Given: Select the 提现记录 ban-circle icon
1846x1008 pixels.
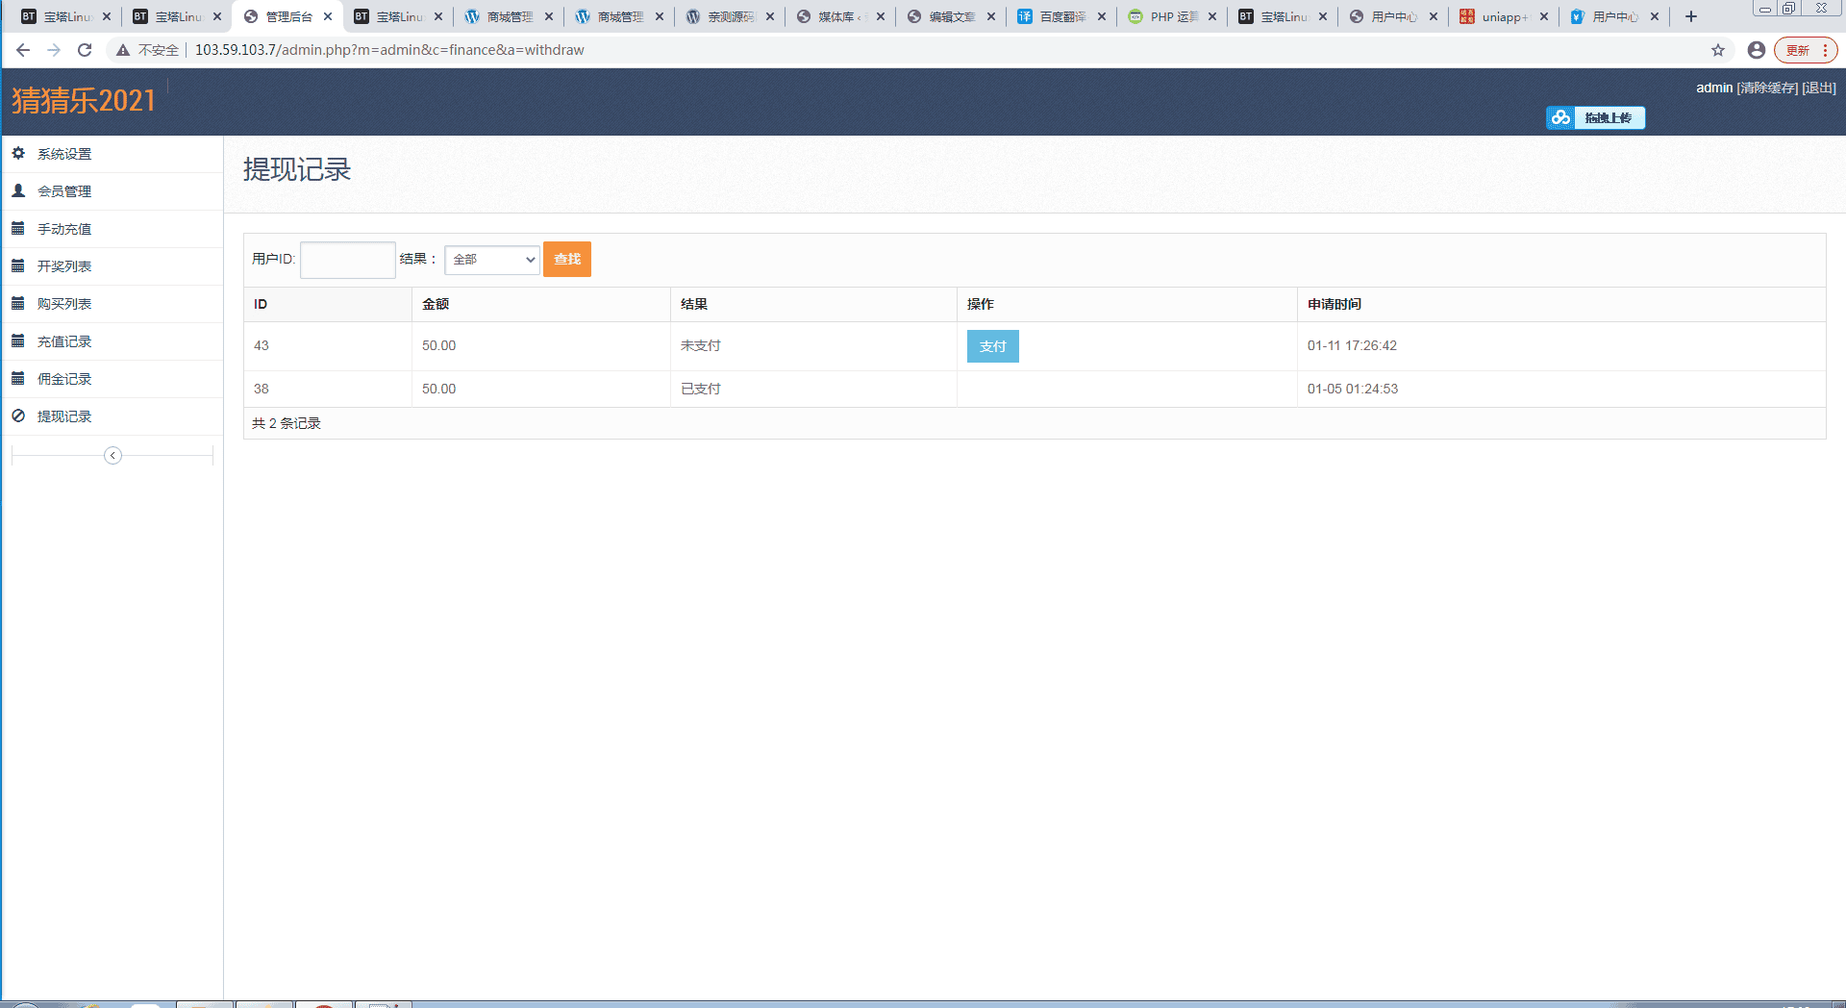Looking at the screenshot, I should coord(18,416).
